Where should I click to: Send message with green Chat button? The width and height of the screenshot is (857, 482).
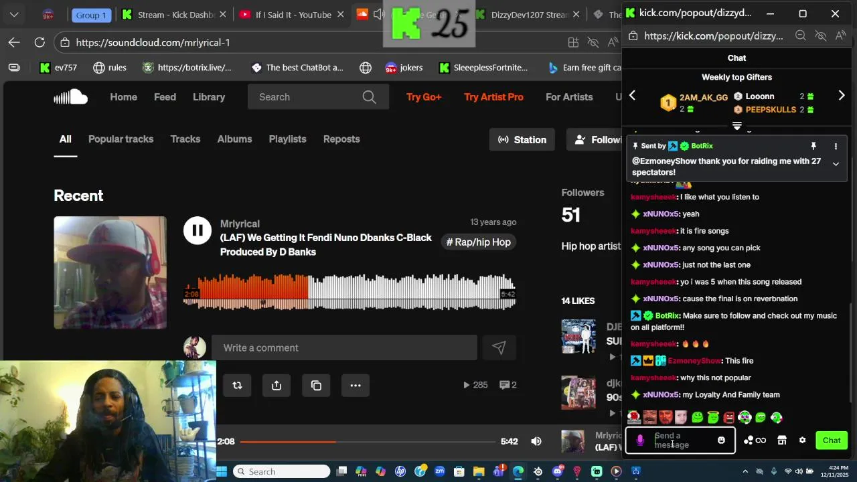(832, 440)
